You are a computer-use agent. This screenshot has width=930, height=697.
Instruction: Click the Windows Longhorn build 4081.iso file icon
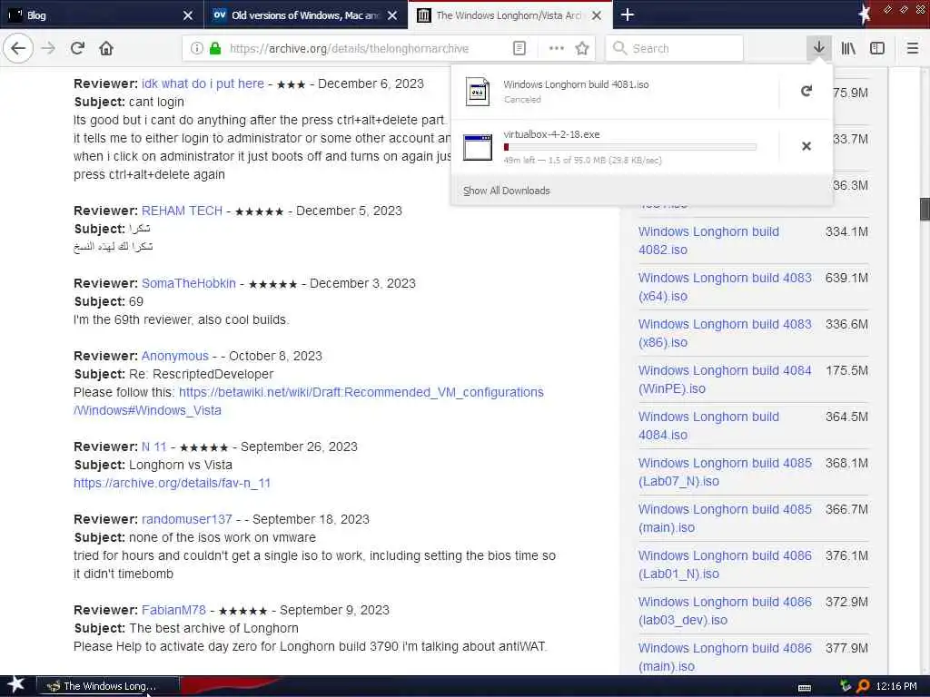478,92
